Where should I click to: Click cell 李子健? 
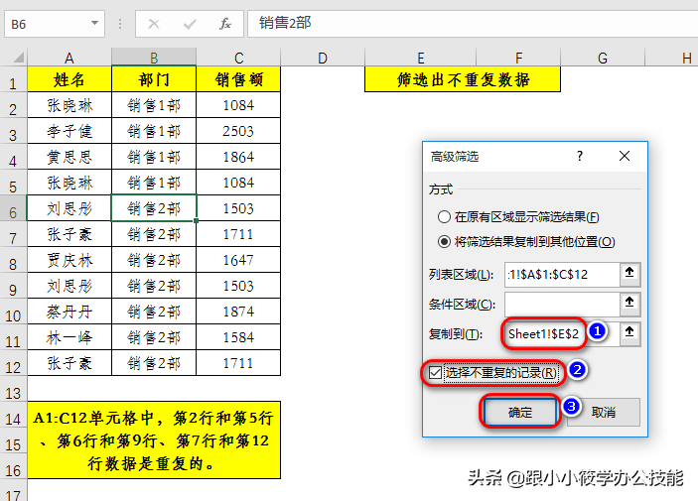69,131
